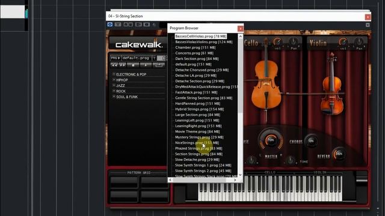
Task: Close the Program Browser window
Action: point(241,29)
